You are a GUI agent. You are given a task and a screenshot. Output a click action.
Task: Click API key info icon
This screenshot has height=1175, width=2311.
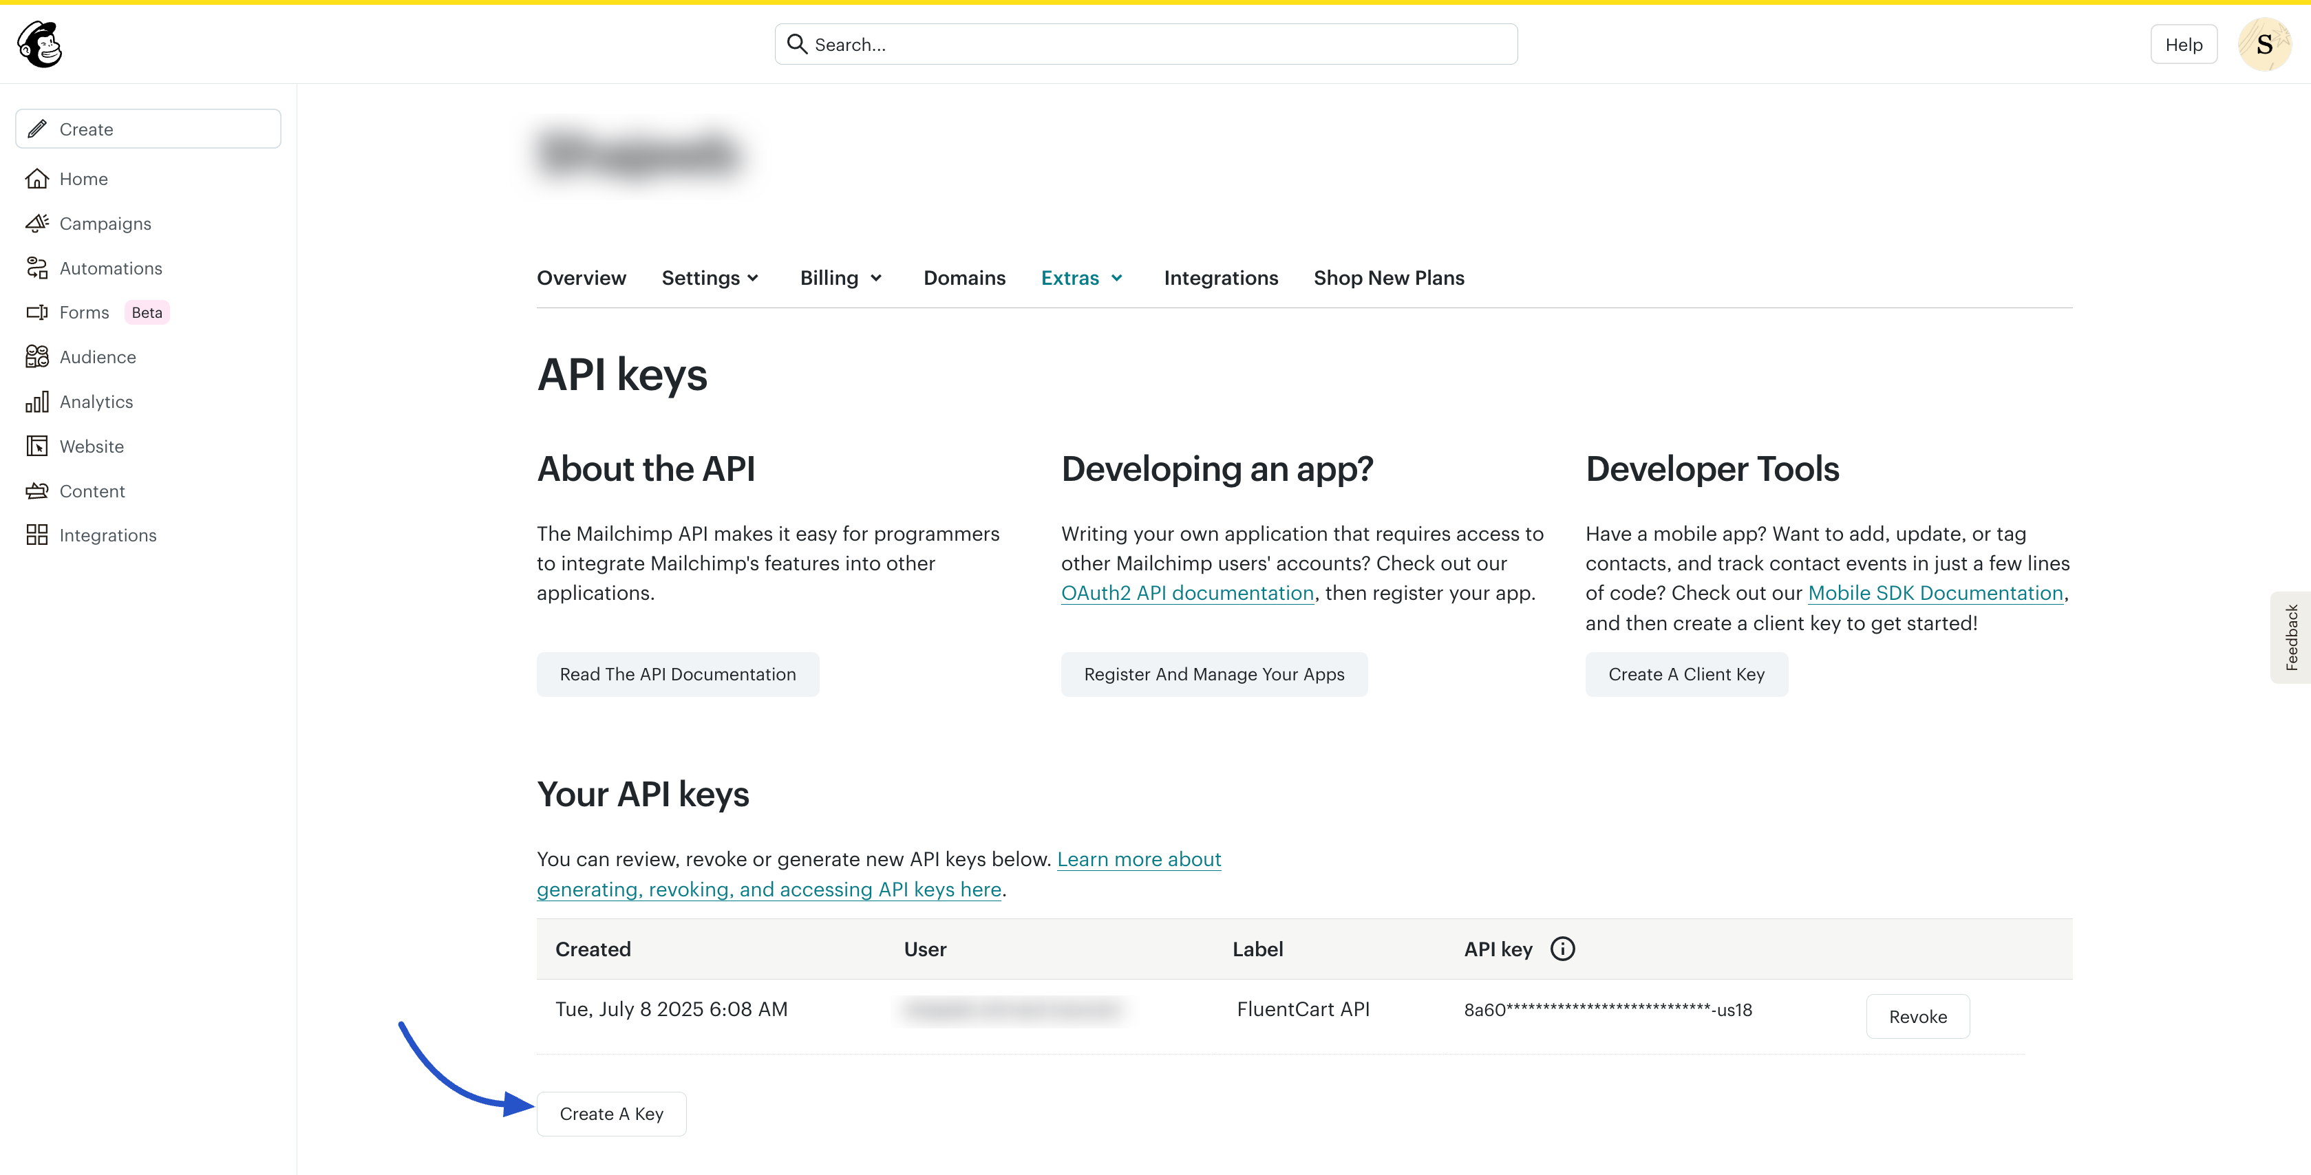(1562, 949)
